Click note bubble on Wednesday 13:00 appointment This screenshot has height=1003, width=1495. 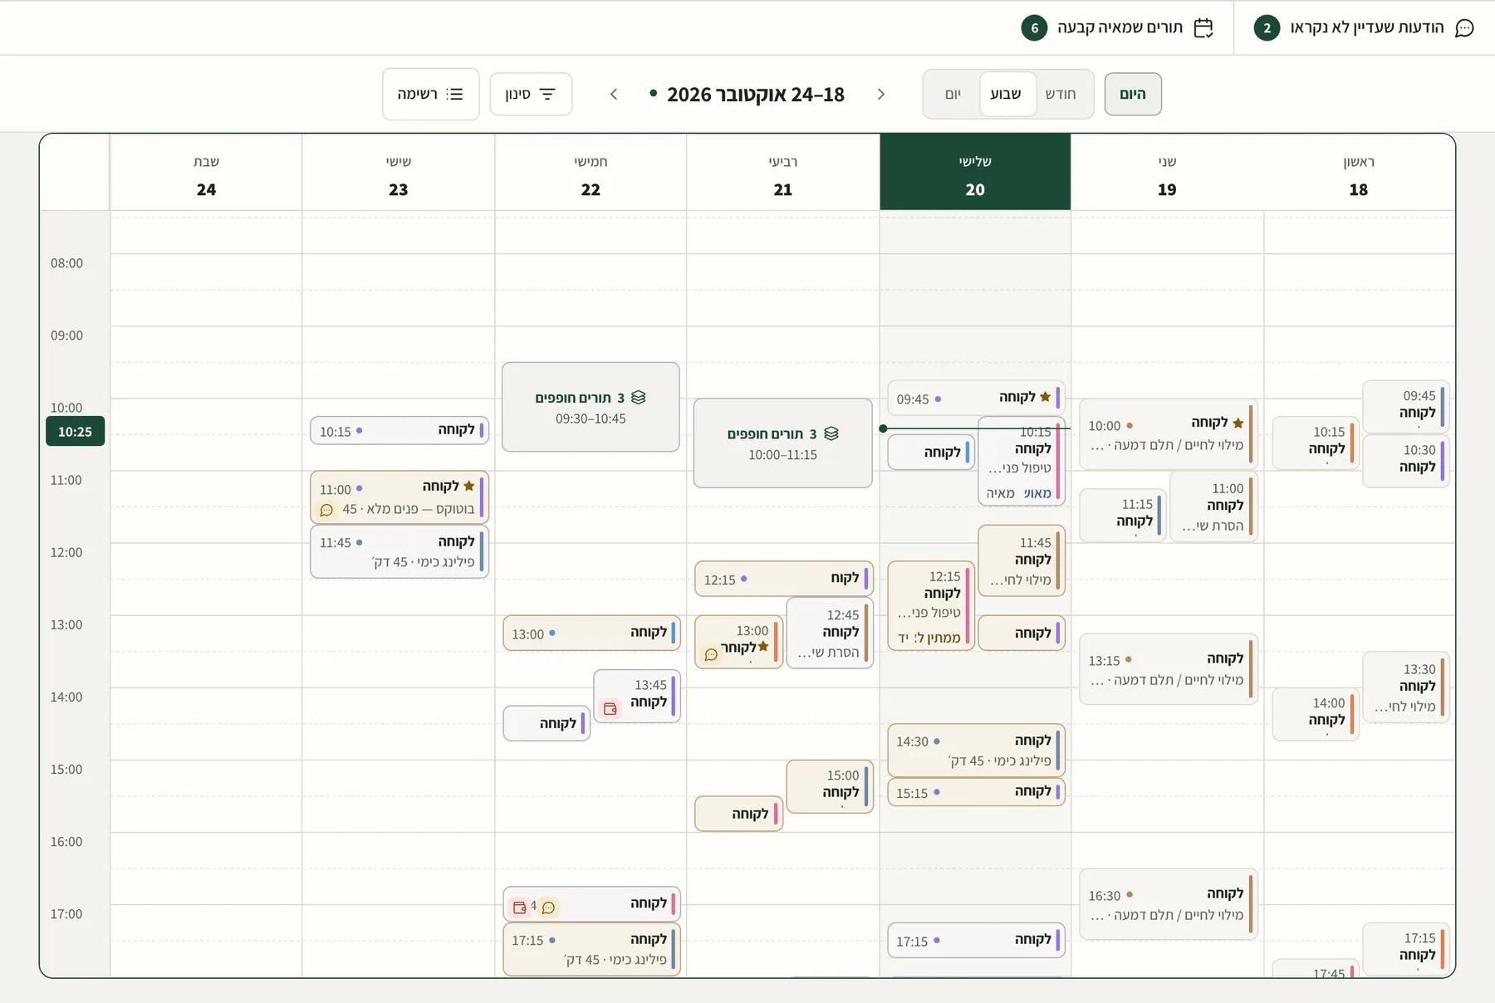711,654
